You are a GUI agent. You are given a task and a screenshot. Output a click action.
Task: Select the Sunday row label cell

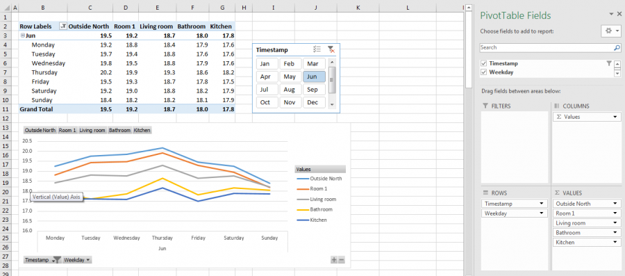(x=43, y=99)
